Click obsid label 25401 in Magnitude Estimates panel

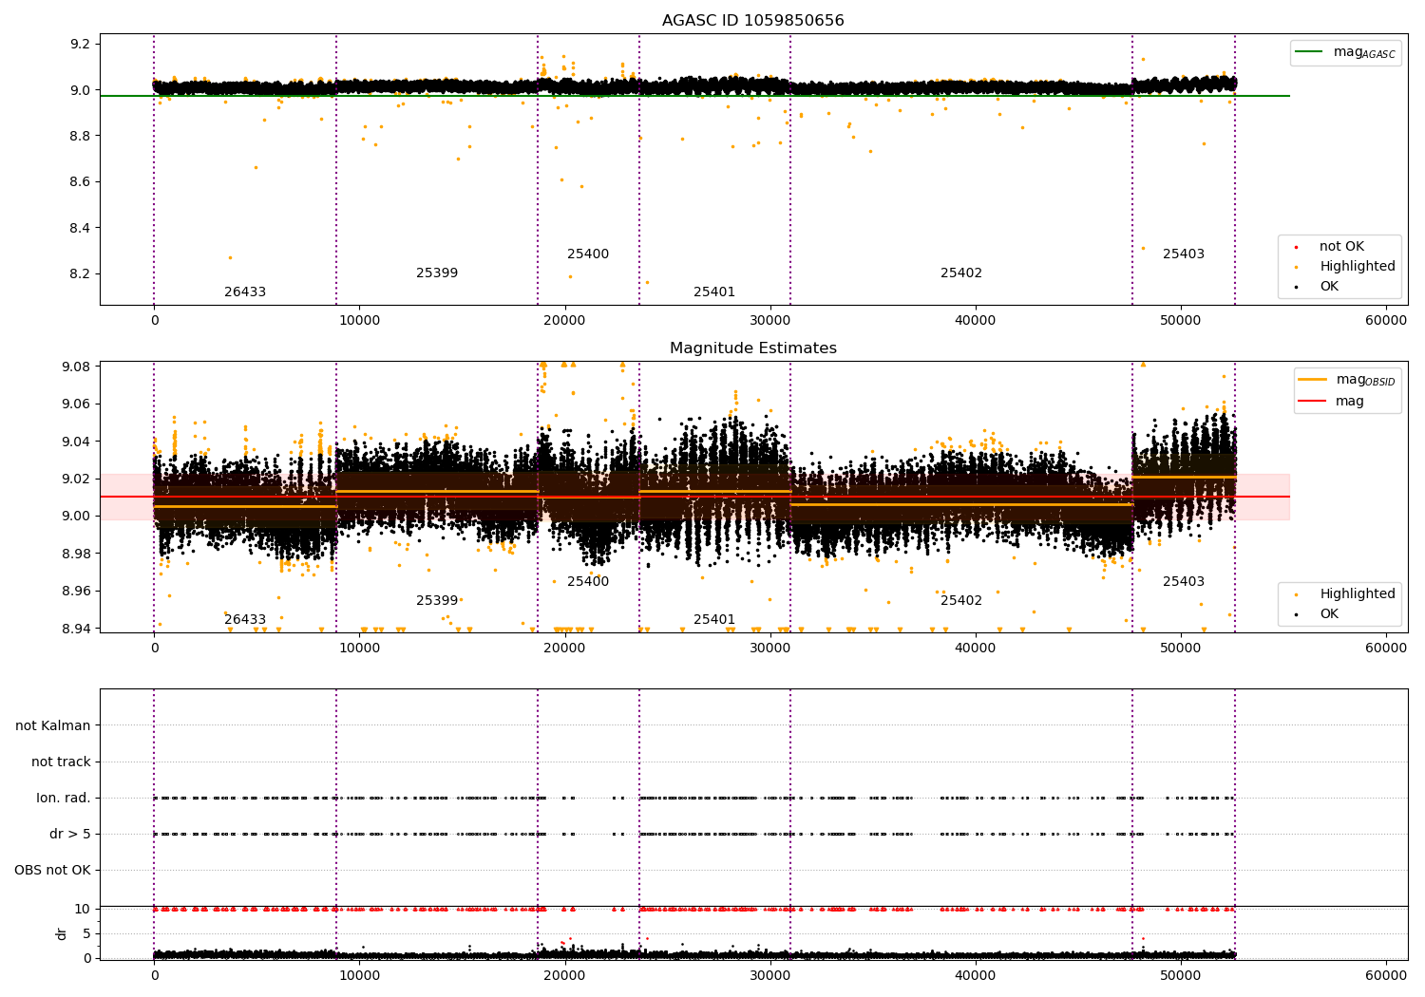(x=714, y=620)
